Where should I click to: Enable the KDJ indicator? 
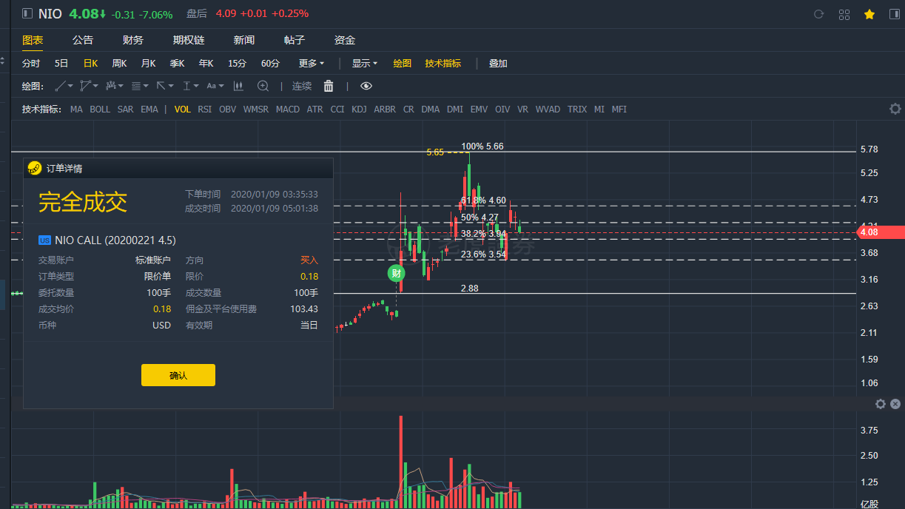coord(360,109)
